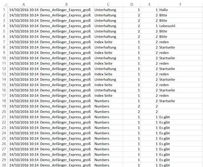Click cell C18 containing Numbers
The image size is (203, 167).
[108, 101]
